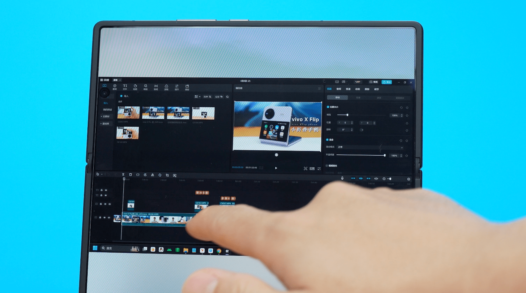
Task: Switch to the 动画 animation tab
Action: [x=358, y=89]
